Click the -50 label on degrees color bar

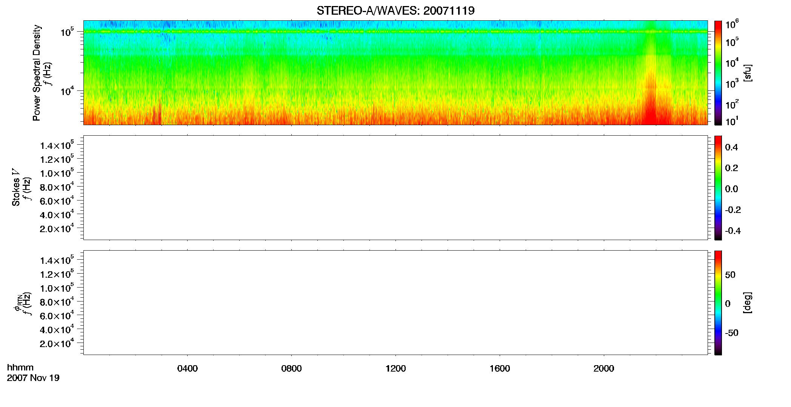coord(732,333)
